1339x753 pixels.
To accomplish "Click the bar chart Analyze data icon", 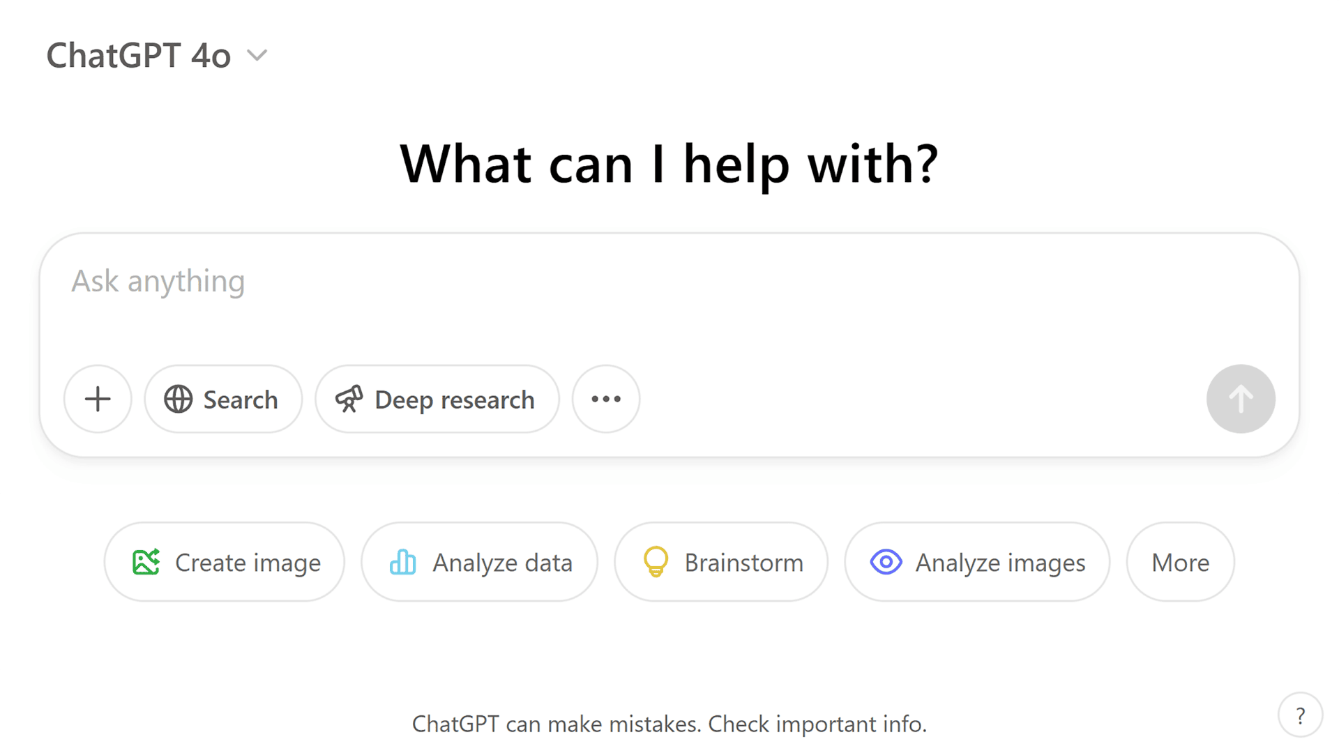I will click(x=402, y=562).
